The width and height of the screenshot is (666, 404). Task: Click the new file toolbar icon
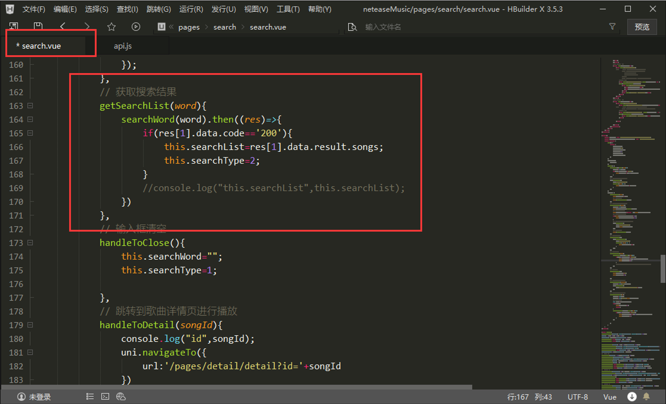pos(14,26)
